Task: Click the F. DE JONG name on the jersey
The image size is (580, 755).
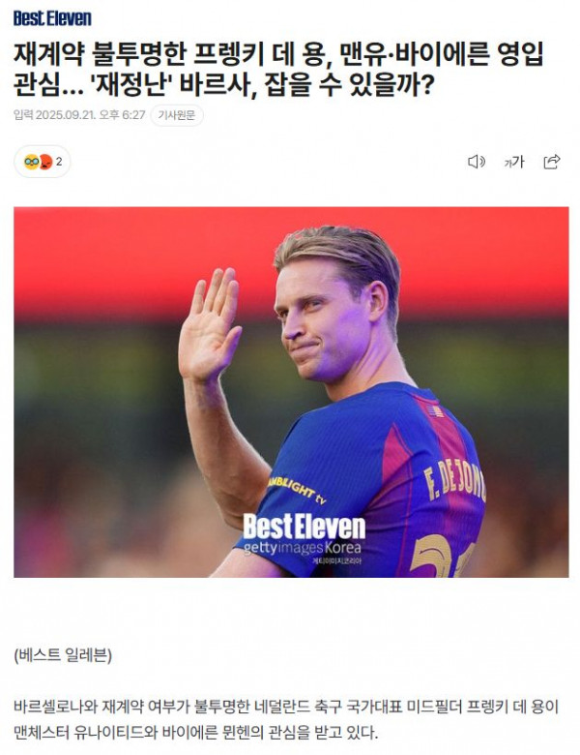Action: 455,481
